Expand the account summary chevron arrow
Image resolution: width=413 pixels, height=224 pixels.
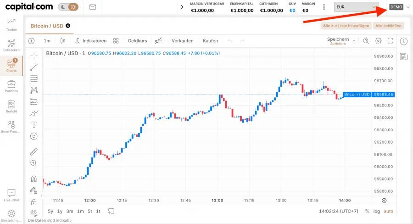tap(182, 7)
